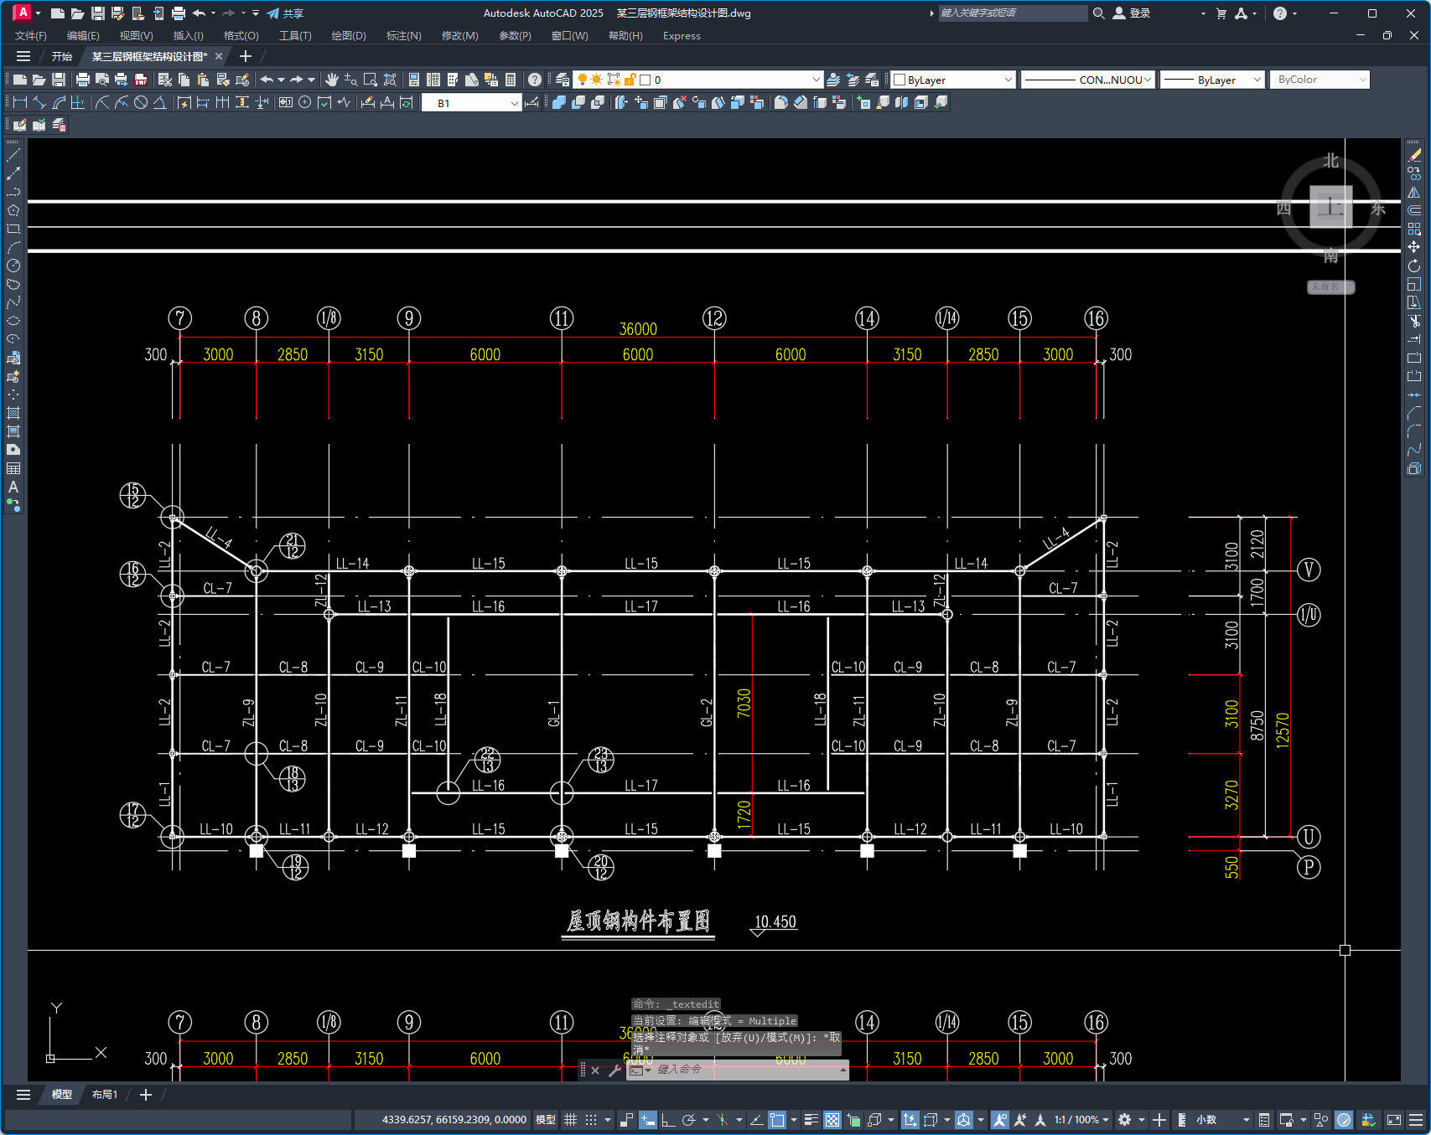Select the Hatch tool in Draw toolbar
This screenshot has height=1135, width=1431.
[13, 413]
